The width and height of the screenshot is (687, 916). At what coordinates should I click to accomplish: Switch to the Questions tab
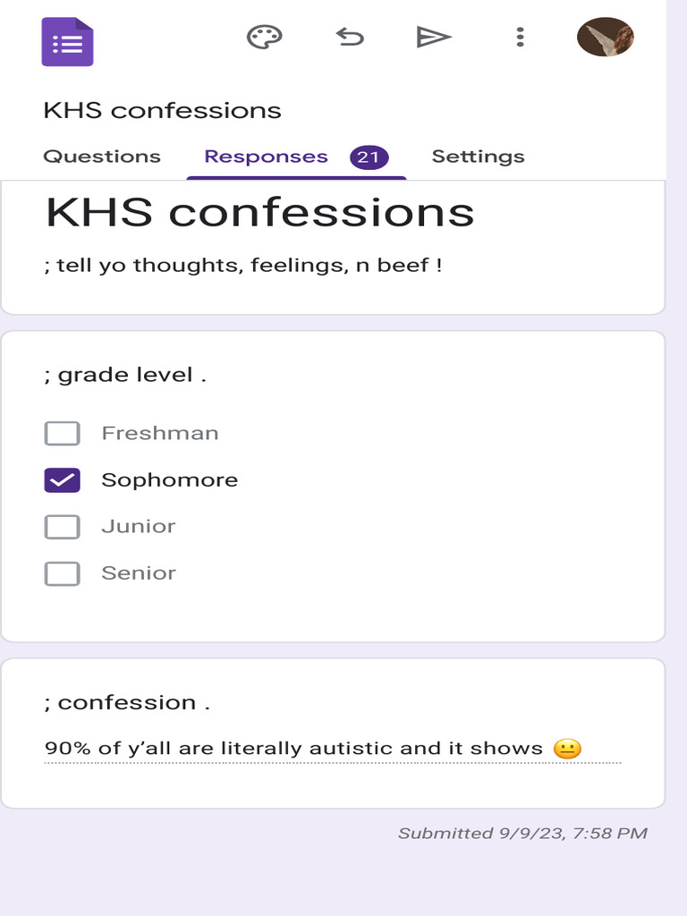pos(102,157)
